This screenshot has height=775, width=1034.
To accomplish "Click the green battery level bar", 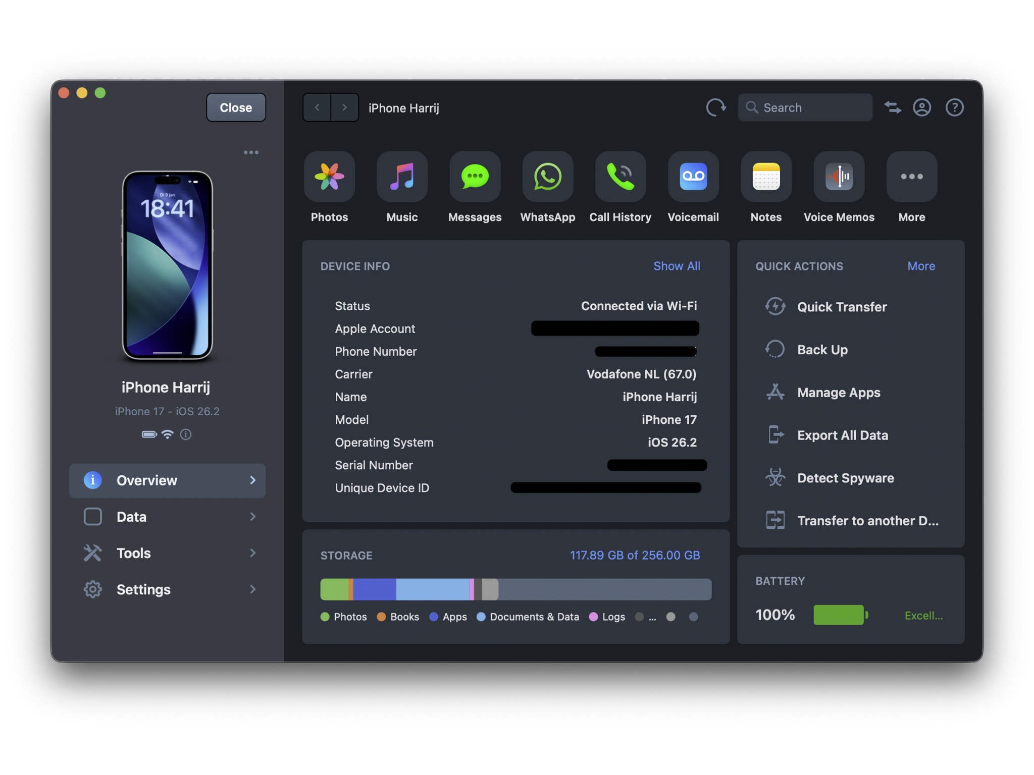I will coord(840,615).
